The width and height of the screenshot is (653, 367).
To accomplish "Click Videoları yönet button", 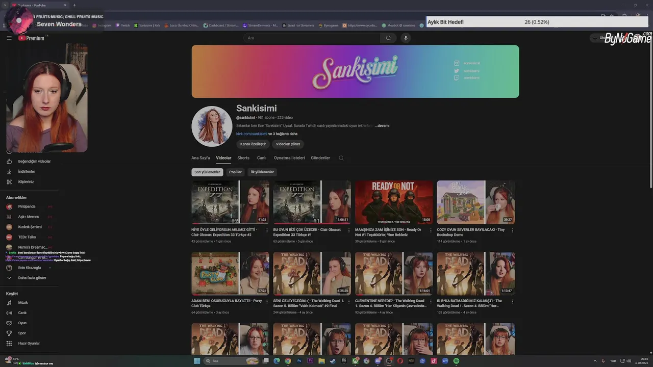I will [x=288, y=144].
